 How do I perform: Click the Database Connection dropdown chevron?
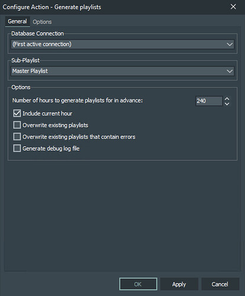(230, 44)
